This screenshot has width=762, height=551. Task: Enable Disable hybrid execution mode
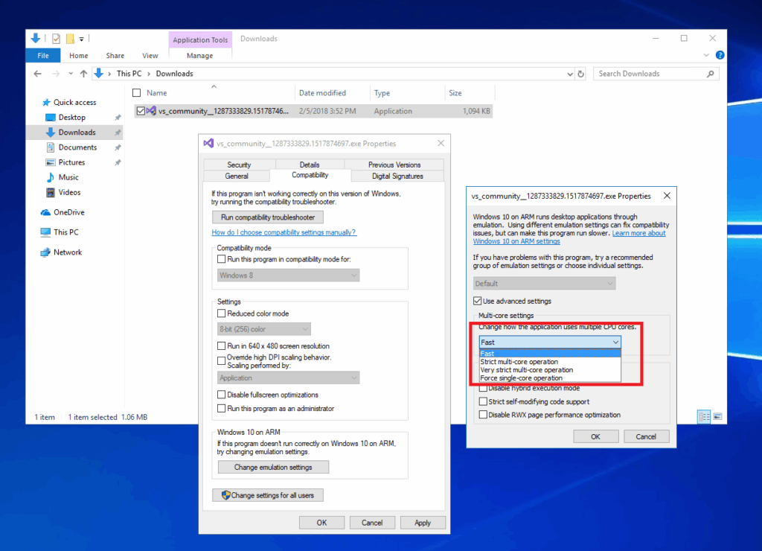(x=482, y=388)
